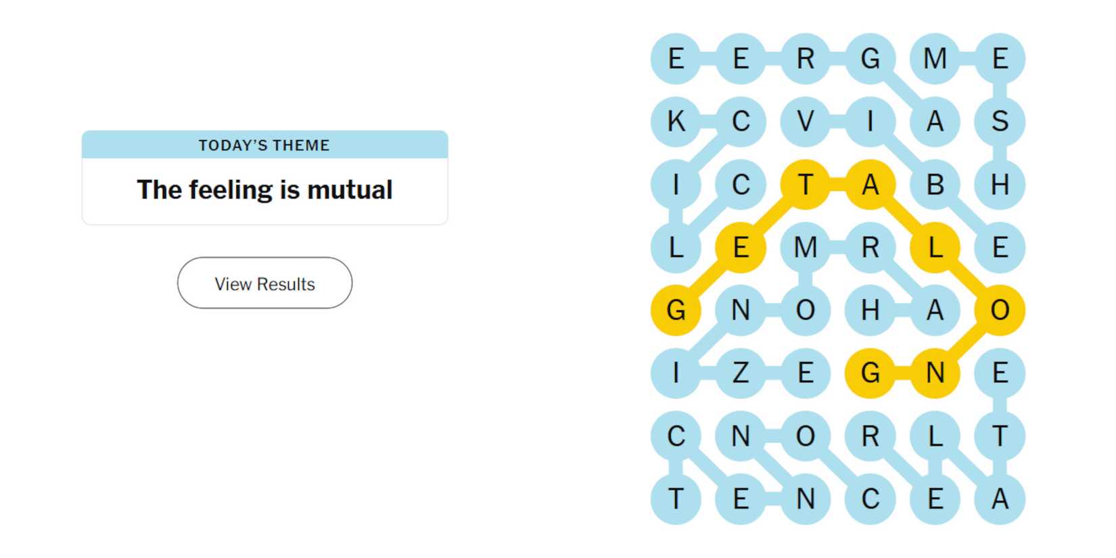Click the letter M in the top row
The width and height of the screenshot is (1116, 558).
coord(935,59)
